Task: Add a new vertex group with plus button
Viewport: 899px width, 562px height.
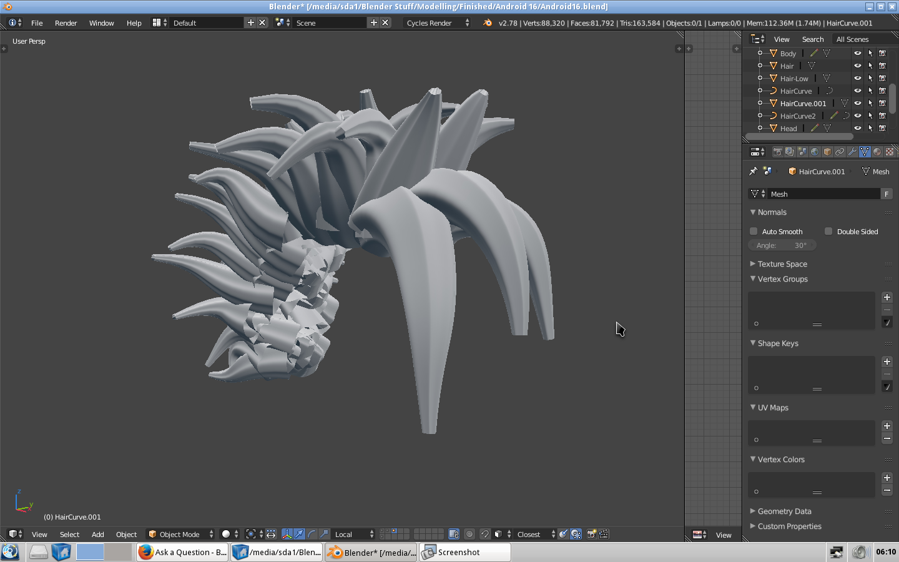Action: pyautogui.click(x=887, y=297)
